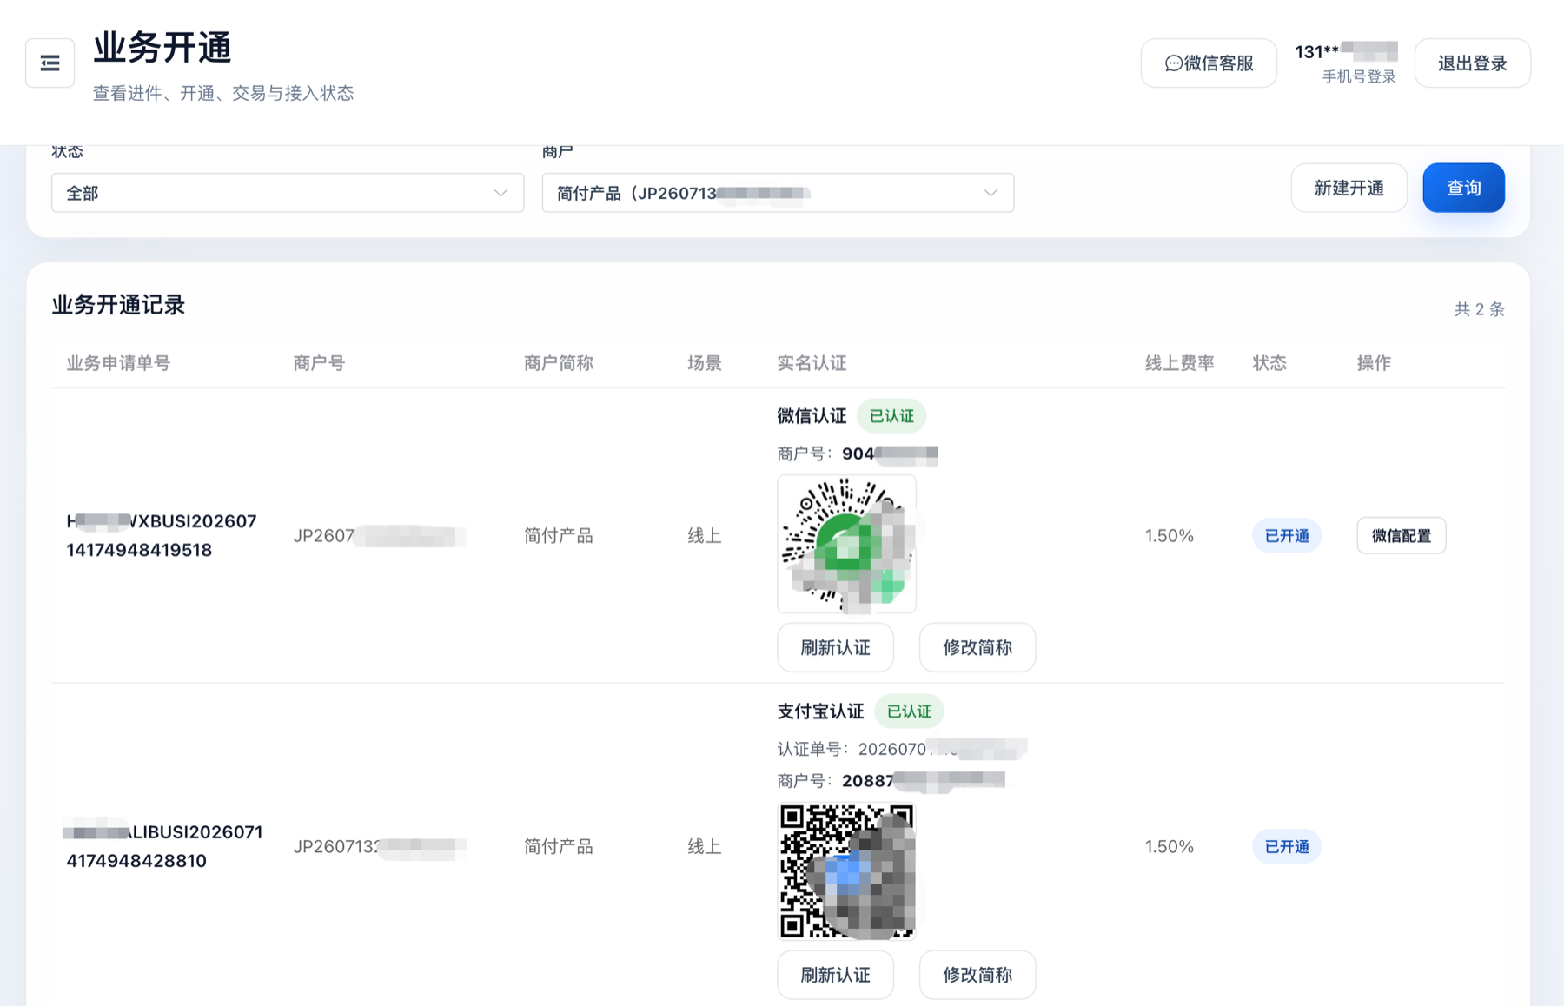Click the WeChat mini-program QR code
This screenshot has width=1564, height=1006.
coord(847,544)
